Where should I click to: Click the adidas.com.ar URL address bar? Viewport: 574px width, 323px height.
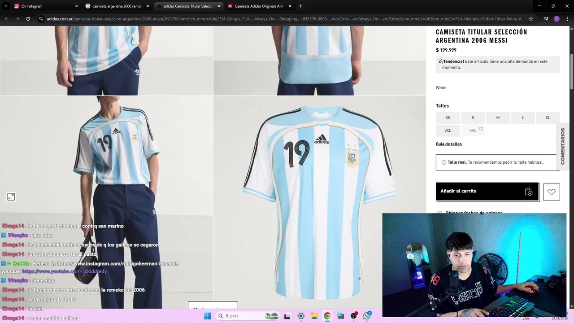(x=285, y=19)
